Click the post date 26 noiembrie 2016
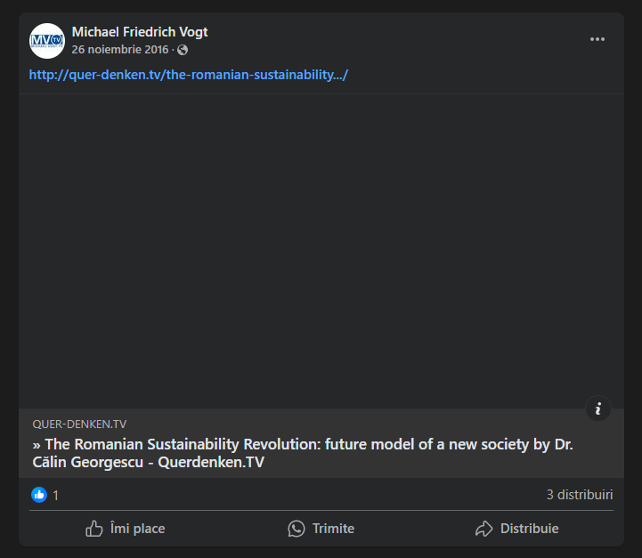The image size is (642, 558). tap(120, 49)
